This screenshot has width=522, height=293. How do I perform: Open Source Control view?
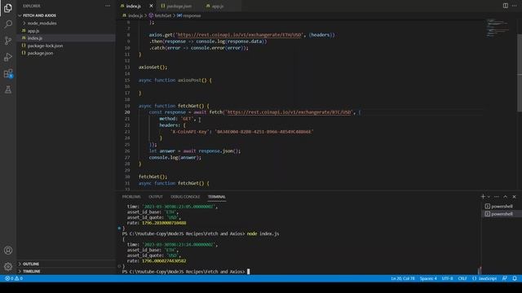pyautogui.click(x=8, y=41)
